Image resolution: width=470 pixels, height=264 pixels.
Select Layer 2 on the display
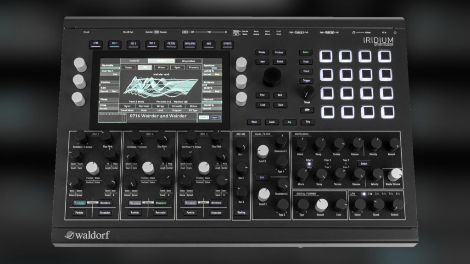click(216, 117)
